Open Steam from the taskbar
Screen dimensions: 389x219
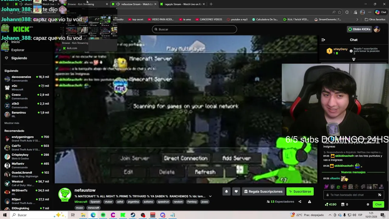point(133,215)
